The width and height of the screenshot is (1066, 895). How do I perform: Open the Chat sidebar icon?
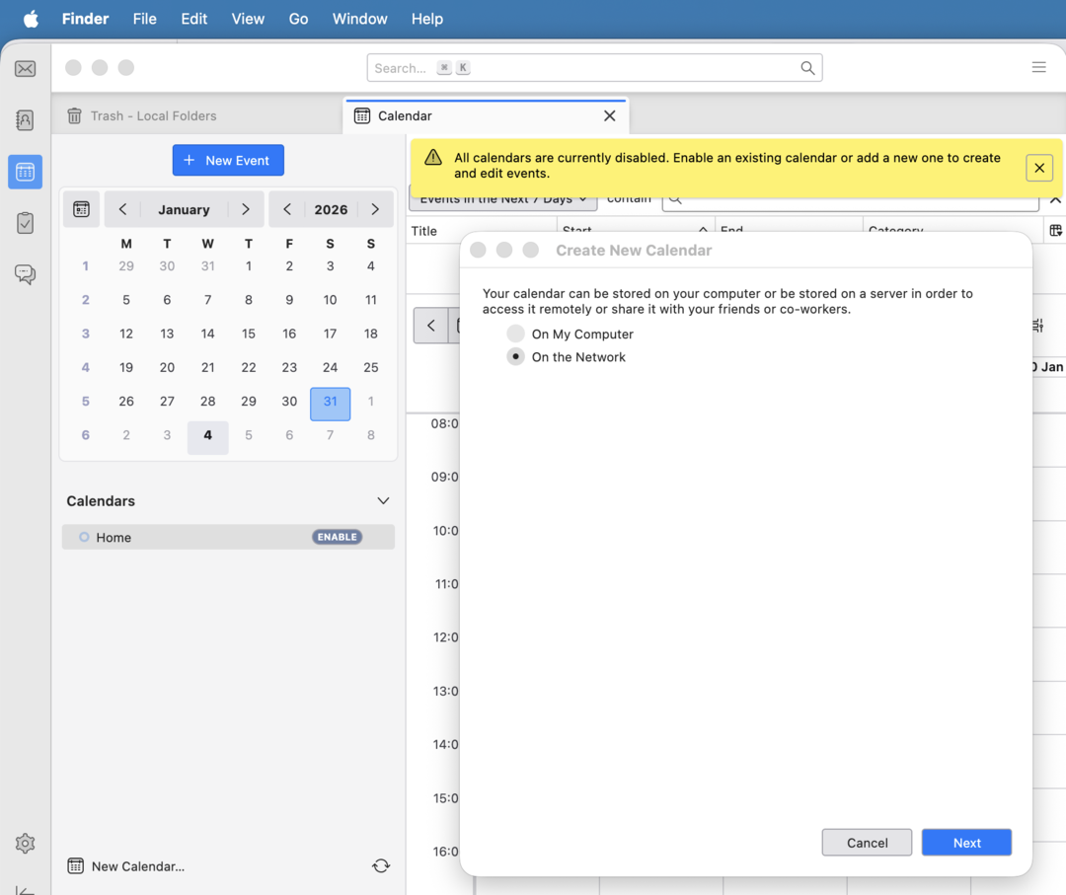(26, 274)
